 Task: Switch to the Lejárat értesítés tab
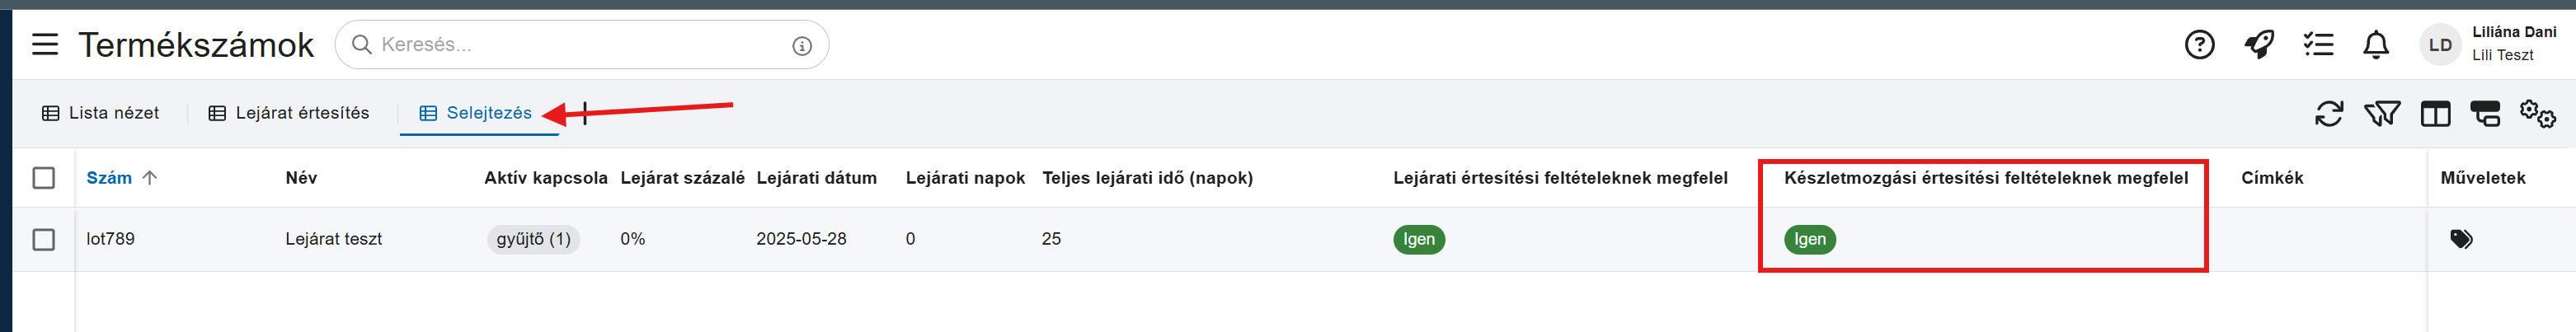point(289,113)
